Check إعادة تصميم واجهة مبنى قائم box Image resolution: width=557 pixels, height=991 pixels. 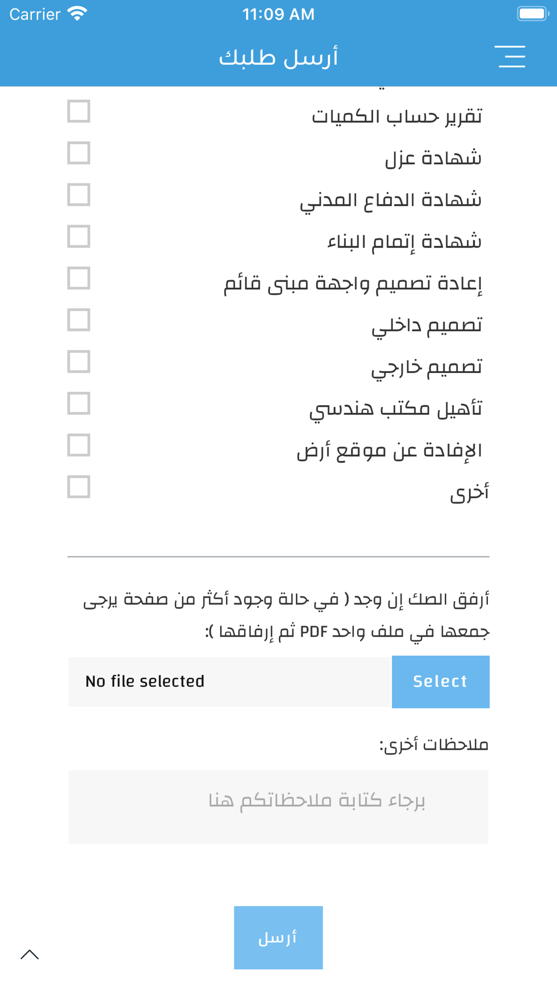point(79,278)
